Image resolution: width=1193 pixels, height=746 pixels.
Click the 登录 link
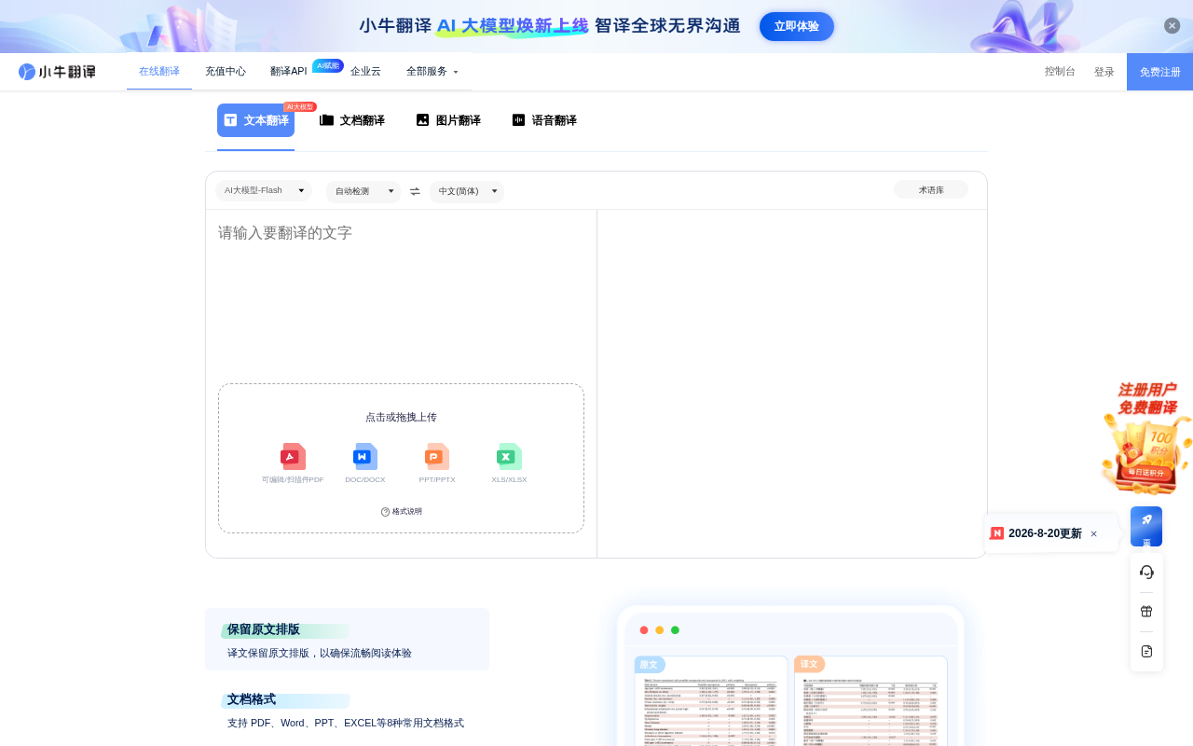[1104, 72]
